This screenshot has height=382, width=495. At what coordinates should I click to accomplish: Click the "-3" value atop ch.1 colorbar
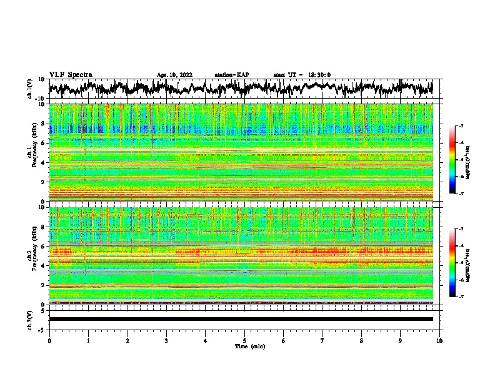point(461,125)
